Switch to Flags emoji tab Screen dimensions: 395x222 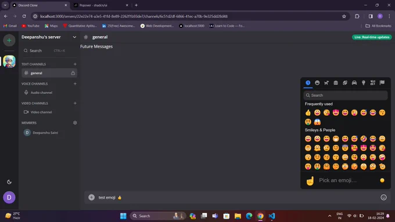[x=382, y=83]
